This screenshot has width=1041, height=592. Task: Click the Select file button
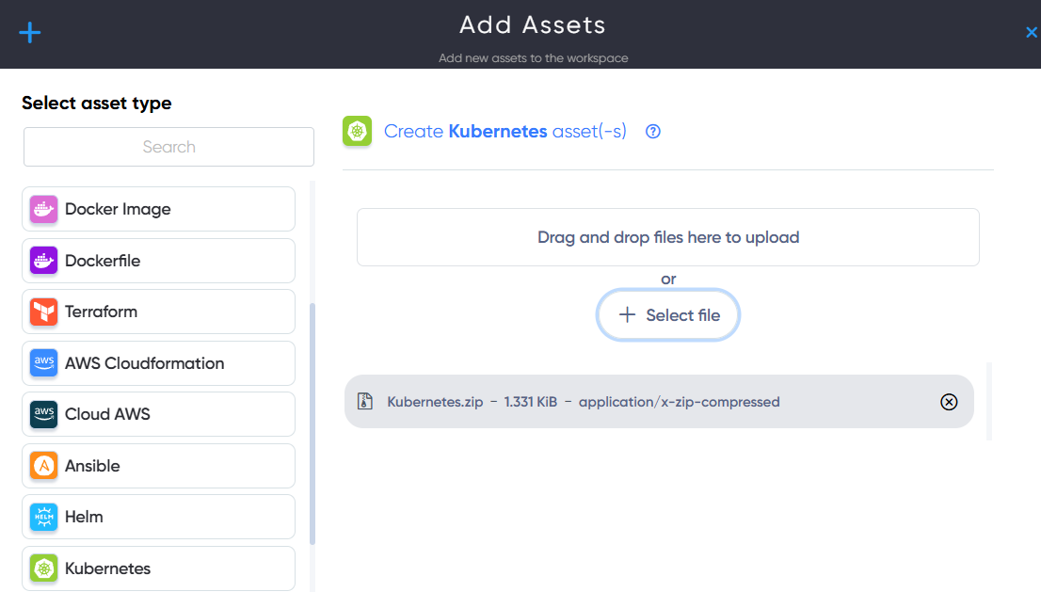tap(668, 315)
